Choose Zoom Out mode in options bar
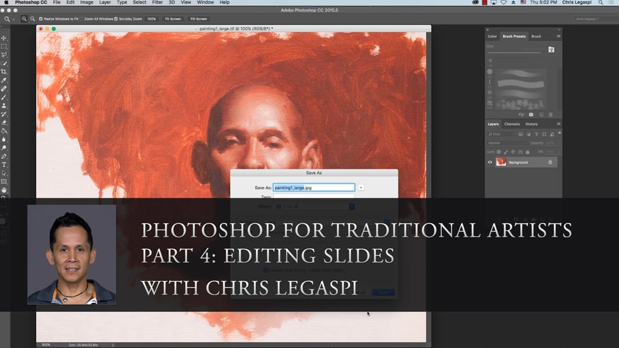This screenshot has width=619, height=348. click(32, 19)
